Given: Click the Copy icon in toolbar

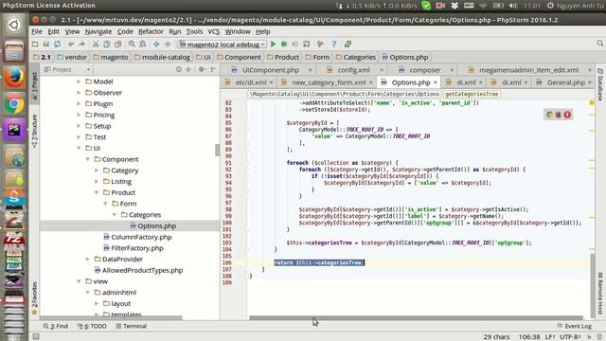Looking at the screenshot, I should click(x=107, y=45).
